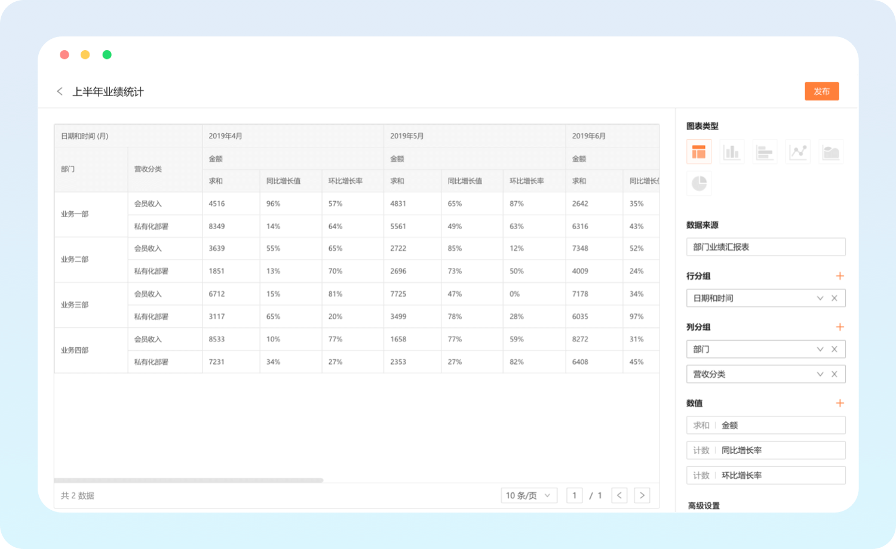The image size is (896, 549).
Task: Go to next page of table
Action: [642, 495]
